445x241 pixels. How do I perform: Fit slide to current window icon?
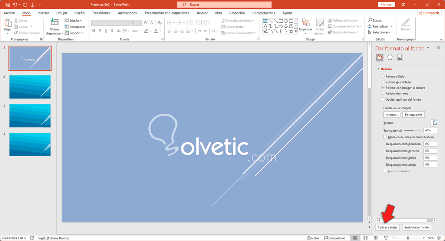point(439,238)
